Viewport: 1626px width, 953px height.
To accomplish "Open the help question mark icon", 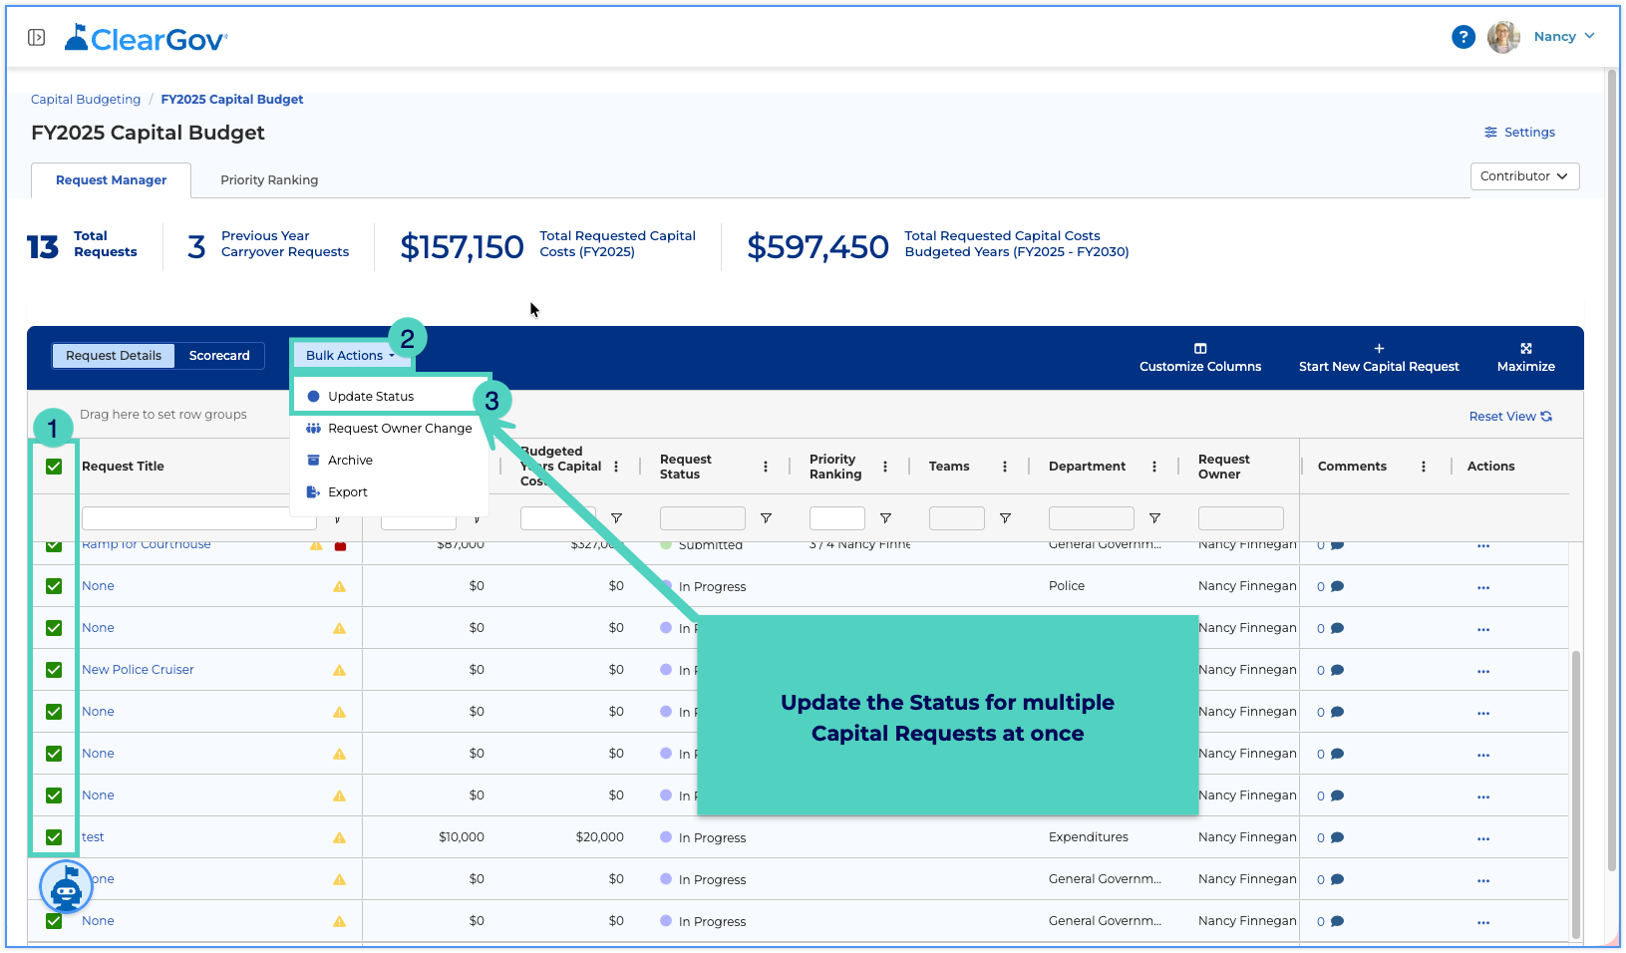I will point(1463,37).
